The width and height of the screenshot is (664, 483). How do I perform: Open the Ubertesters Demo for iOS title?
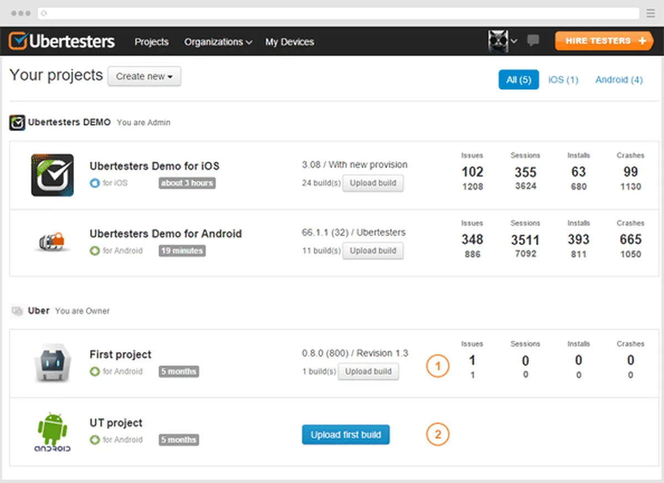[x=154, y=166]
